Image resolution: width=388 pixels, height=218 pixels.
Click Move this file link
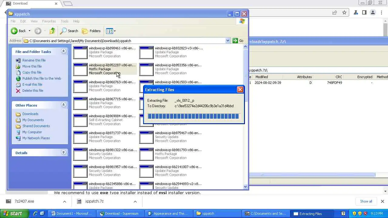point(32,66)
